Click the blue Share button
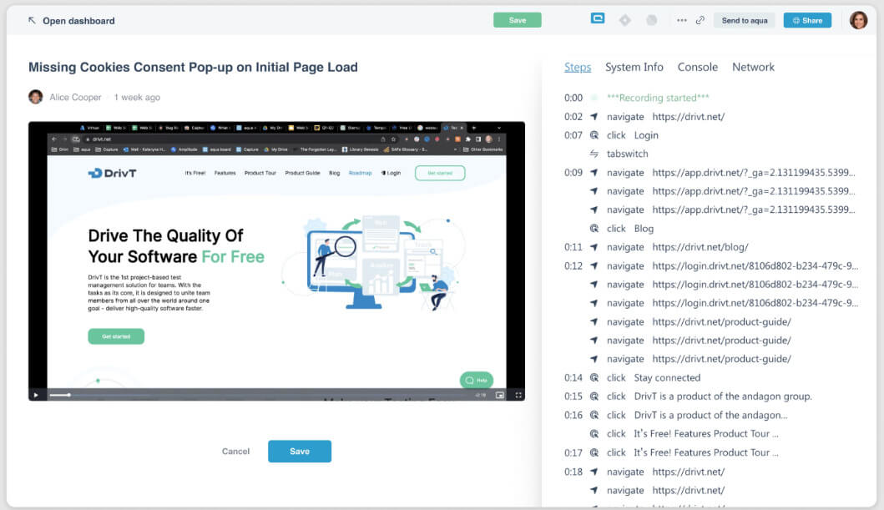 [x=806, y=20]
